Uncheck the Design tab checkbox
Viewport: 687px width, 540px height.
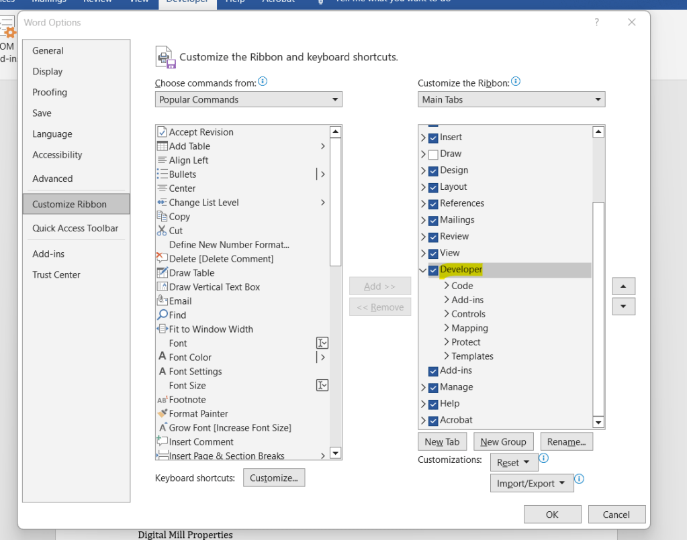433,170
